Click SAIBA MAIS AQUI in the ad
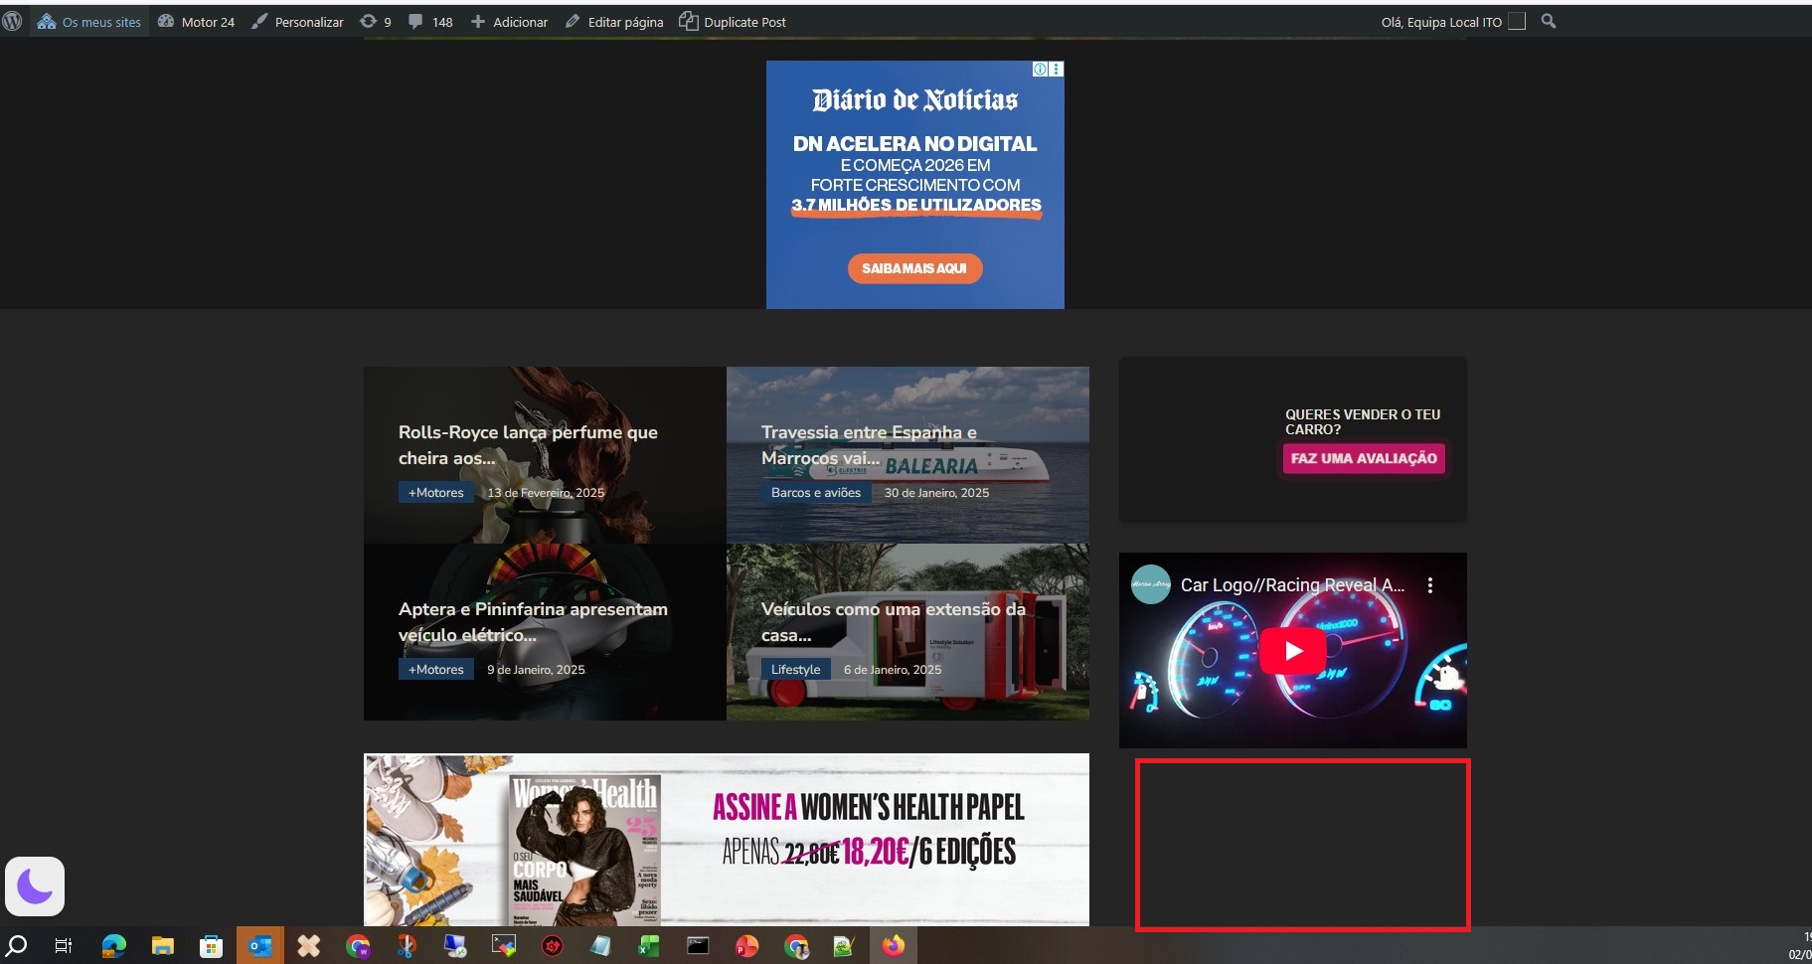The image size is (1812, 964). point(914,268)
